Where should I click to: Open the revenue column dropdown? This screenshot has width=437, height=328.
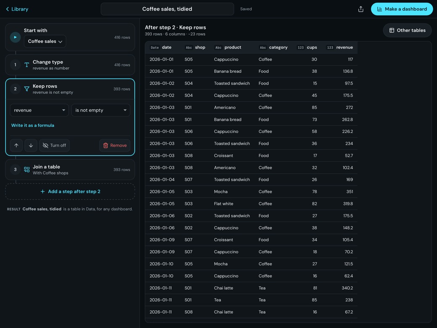point(39,110)
